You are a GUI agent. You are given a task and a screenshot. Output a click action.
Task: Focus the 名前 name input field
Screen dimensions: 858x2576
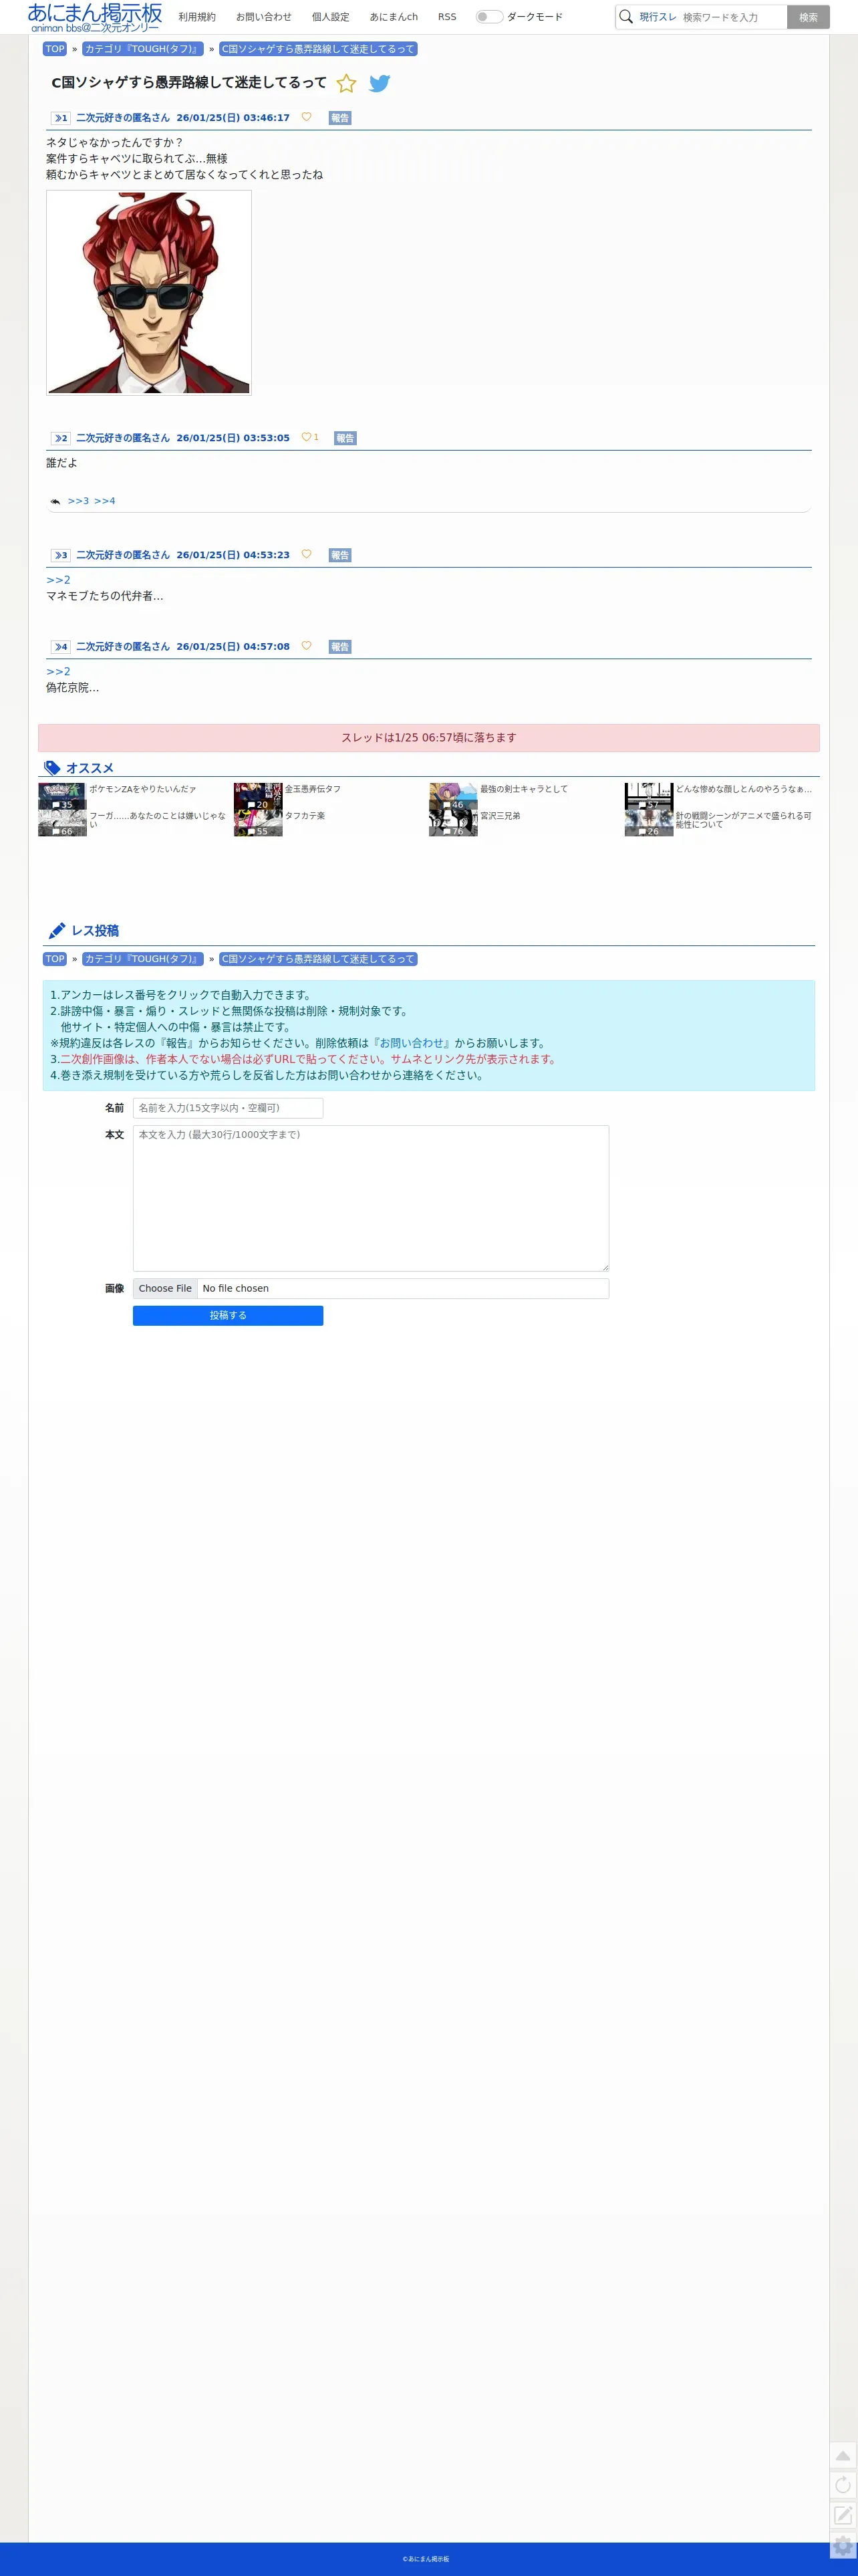[228, 1108]
